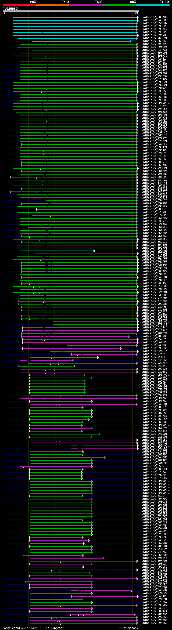Select the UniRef100_Q8LA88 hit label
The image size is (172, 630).
[154, 17]
